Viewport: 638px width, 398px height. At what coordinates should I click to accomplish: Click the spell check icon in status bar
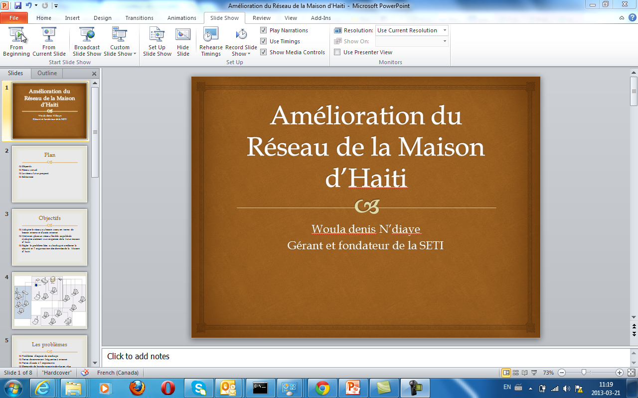(x=85, y=373)
